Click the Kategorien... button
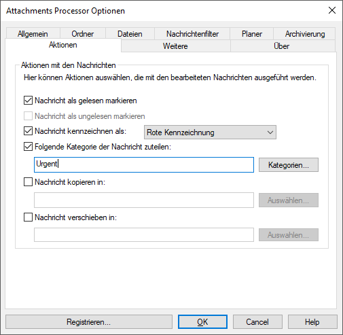 pos(289,165)
